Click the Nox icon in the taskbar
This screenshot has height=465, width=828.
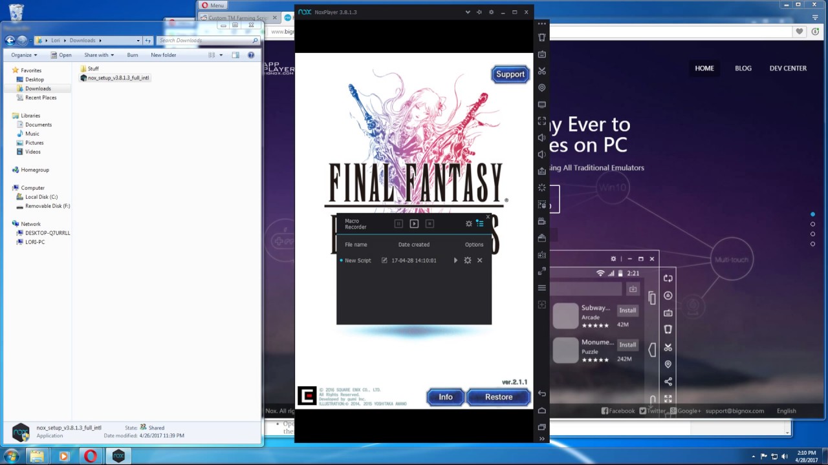point(118,456)
